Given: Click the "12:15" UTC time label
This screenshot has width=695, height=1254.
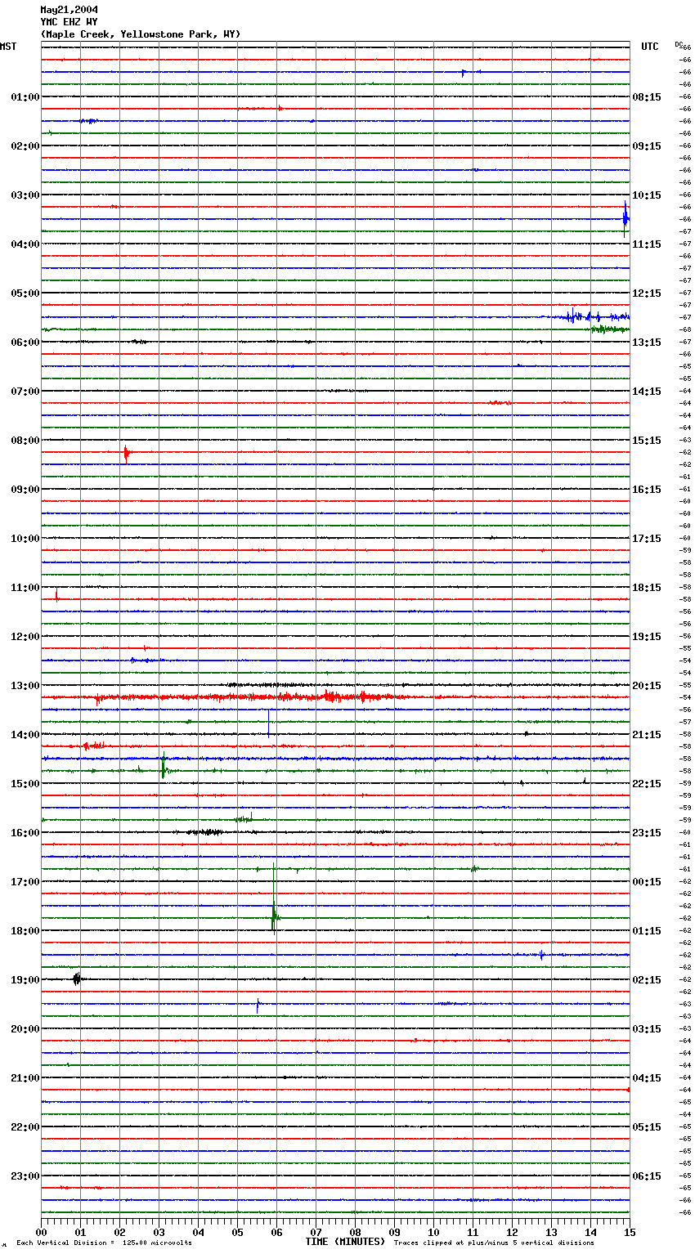Looking at the screenshot, I should coord(647,293).
